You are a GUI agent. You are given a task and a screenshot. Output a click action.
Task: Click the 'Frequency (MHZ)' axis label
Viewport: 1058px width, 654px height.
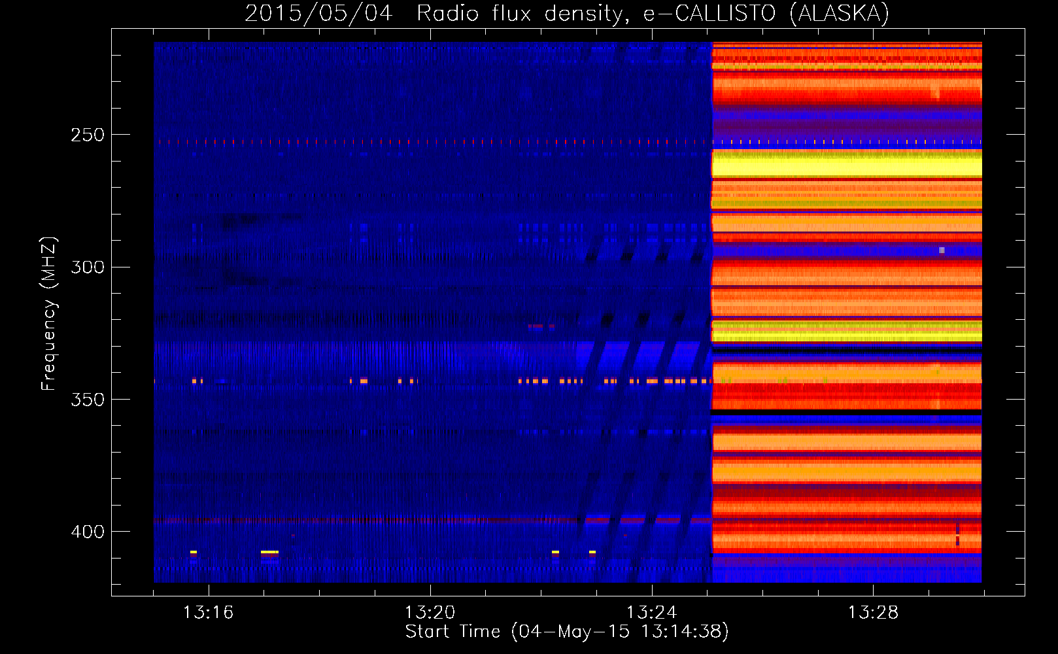49,313
